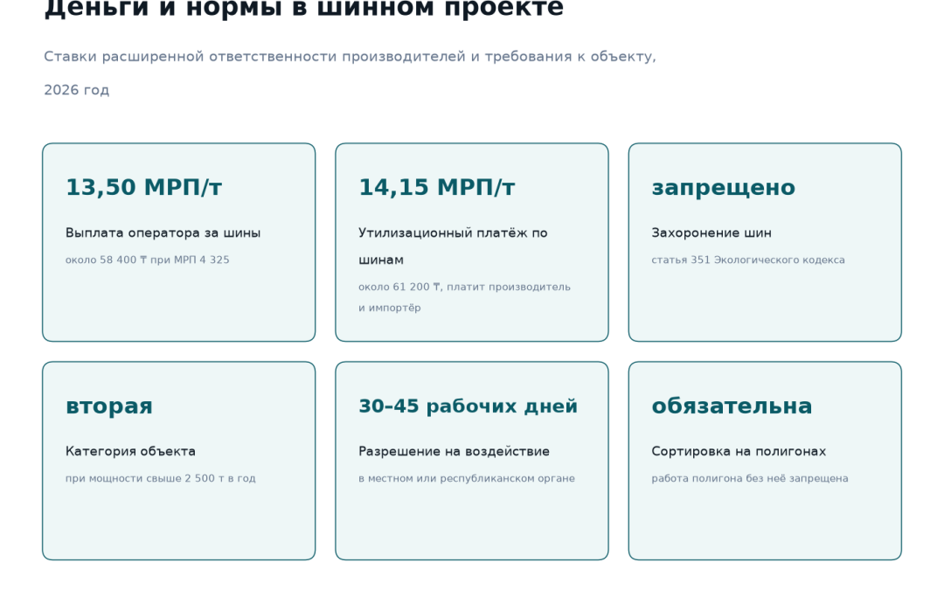Viewport: 944px width, 590px height.
Task: Click "в местном или республиканском органе" note
Action: (467, 479)
